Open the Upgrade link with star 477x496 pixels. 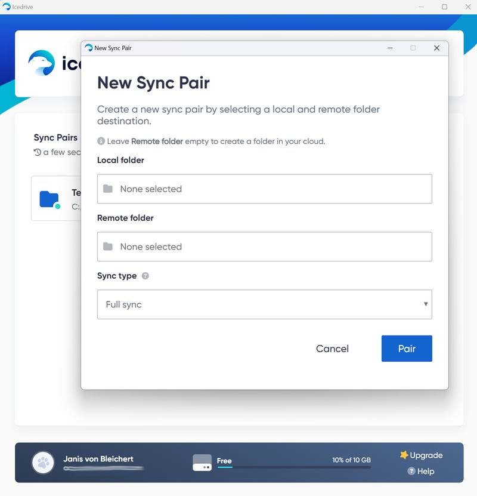coord(421,455)
